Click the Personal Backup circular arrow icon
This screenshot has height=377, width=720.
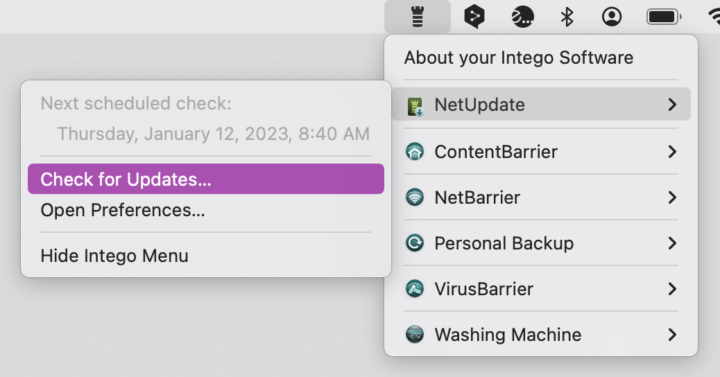tap(415, 243)
